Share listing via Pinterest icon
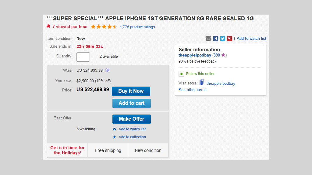Image resolution: width=312 pixels, height=175 pixels. tap(230, 39)
